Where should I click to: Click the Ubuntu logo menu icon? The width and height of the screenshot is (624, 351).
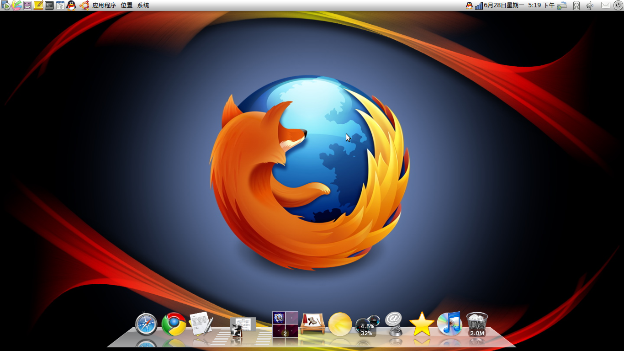click(x=84, y=5)
